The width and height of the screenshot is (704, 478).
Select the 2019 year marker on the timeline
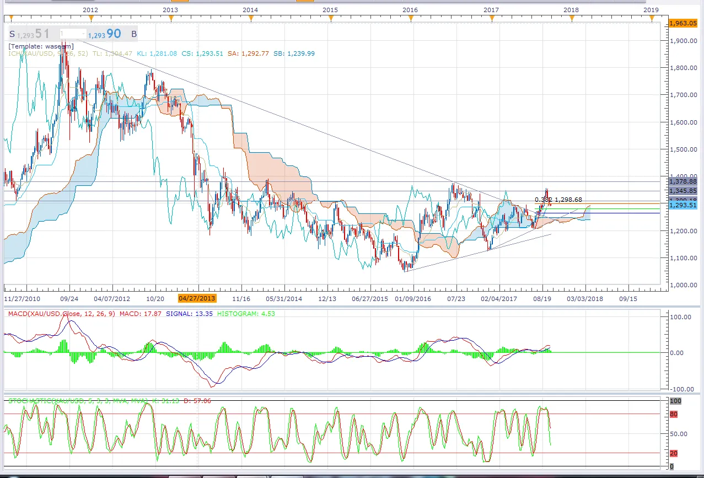coord(651,10)
